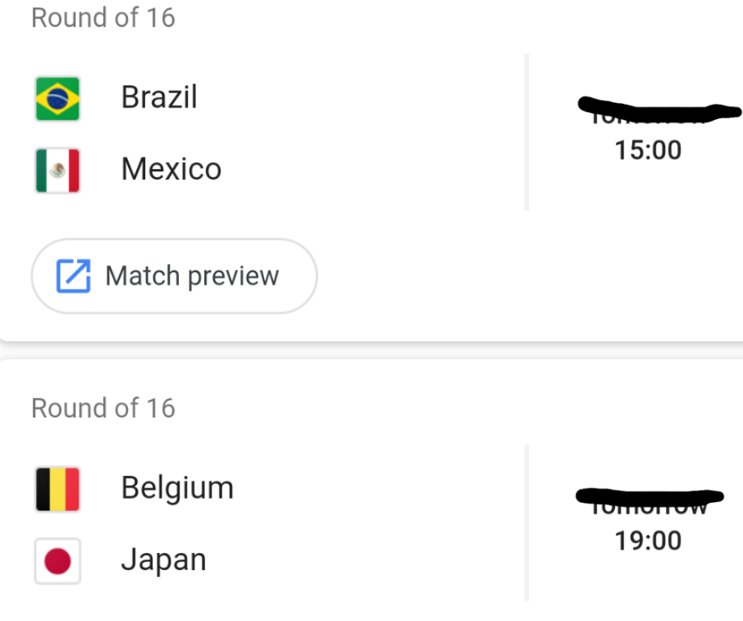Image resolution: width=743 pixels, height=621 pixels.
Task: Click the Brazil flag icon
Action: pyautogui.click(x=58, y=98)
